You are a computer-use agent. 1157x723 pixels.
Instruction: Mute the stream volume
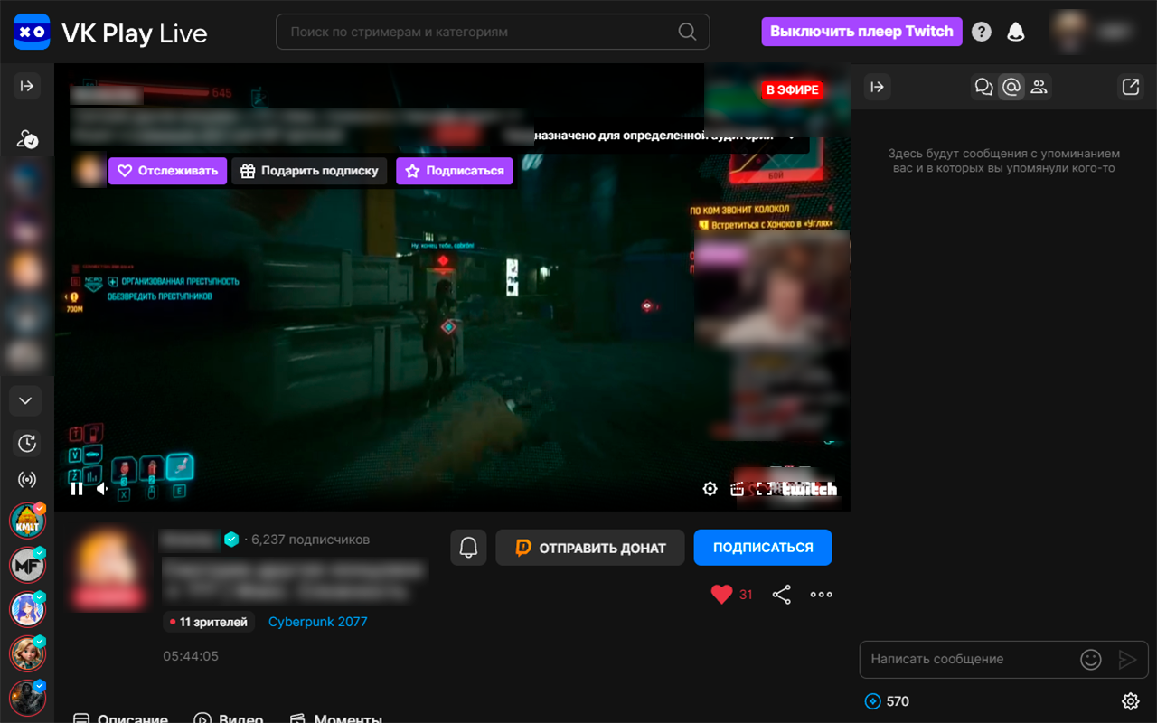point(102,489)
